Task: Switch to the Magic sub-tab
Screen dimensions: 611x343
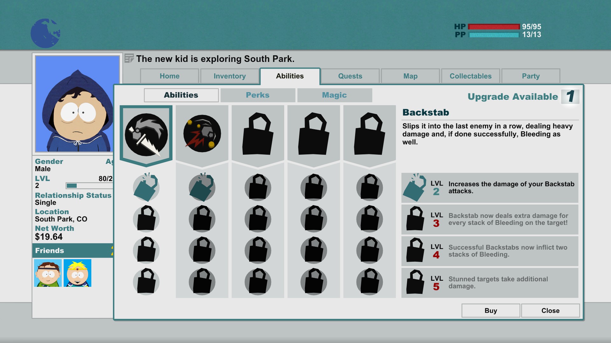Action: click(334, 95)
